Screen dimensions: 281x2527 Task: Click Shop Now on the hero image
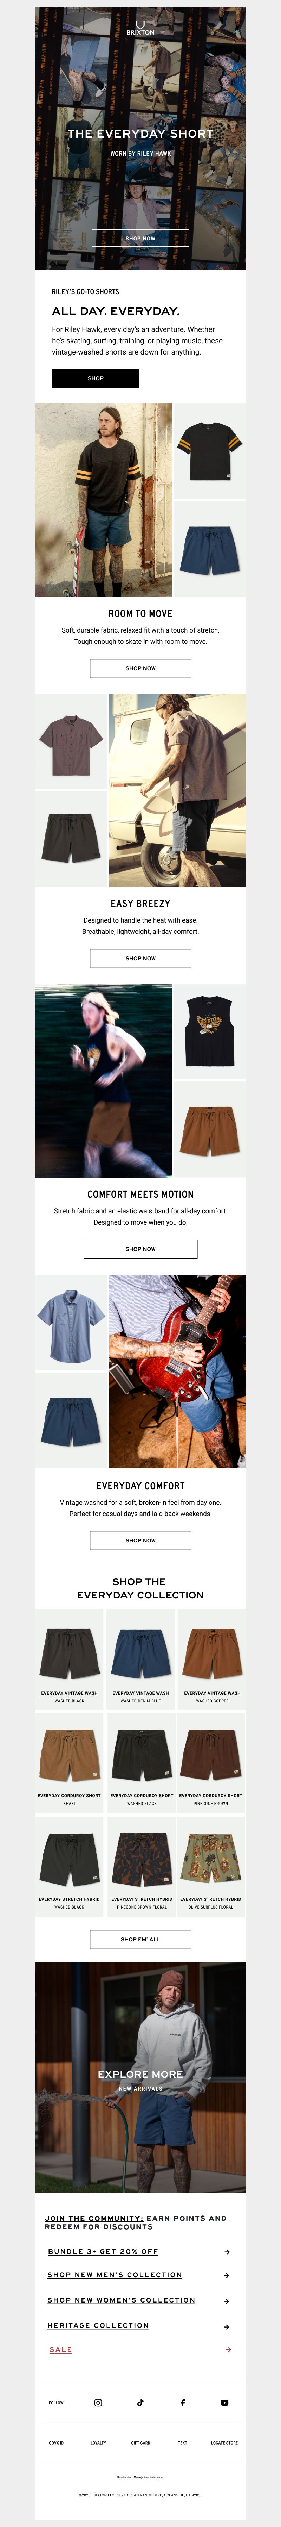point(140,238)
